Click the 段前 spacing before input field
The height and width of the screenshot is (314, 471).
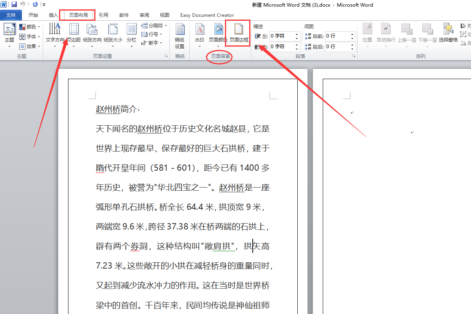coord(338,36)
